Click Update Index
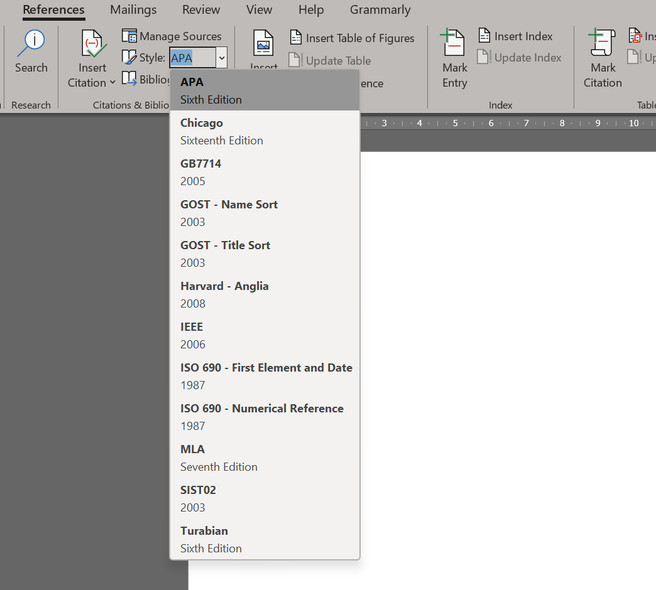The width and height of the screenshot is (656, 590). (519, 57)
